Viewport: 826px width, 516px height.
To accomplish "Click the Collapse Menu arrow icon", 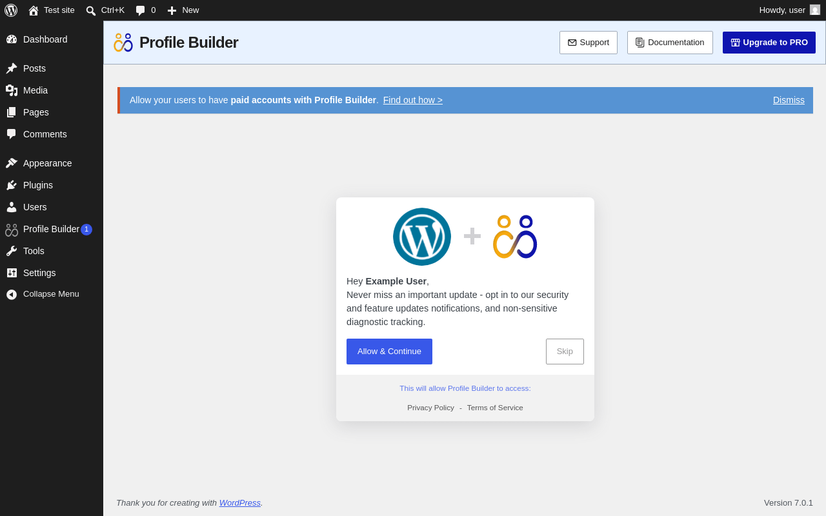I will 12,294.
